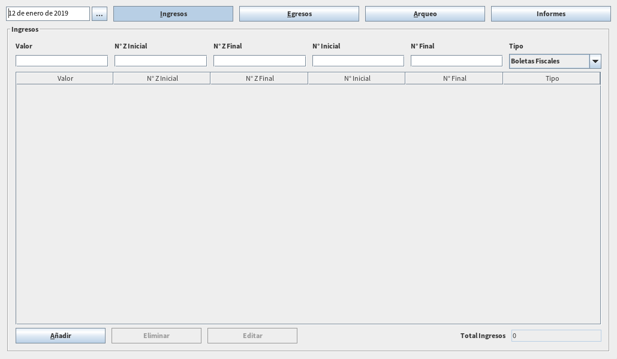Click the N° Z Final input field
This screenshot has height=359, width=617.
click(260, 61)
